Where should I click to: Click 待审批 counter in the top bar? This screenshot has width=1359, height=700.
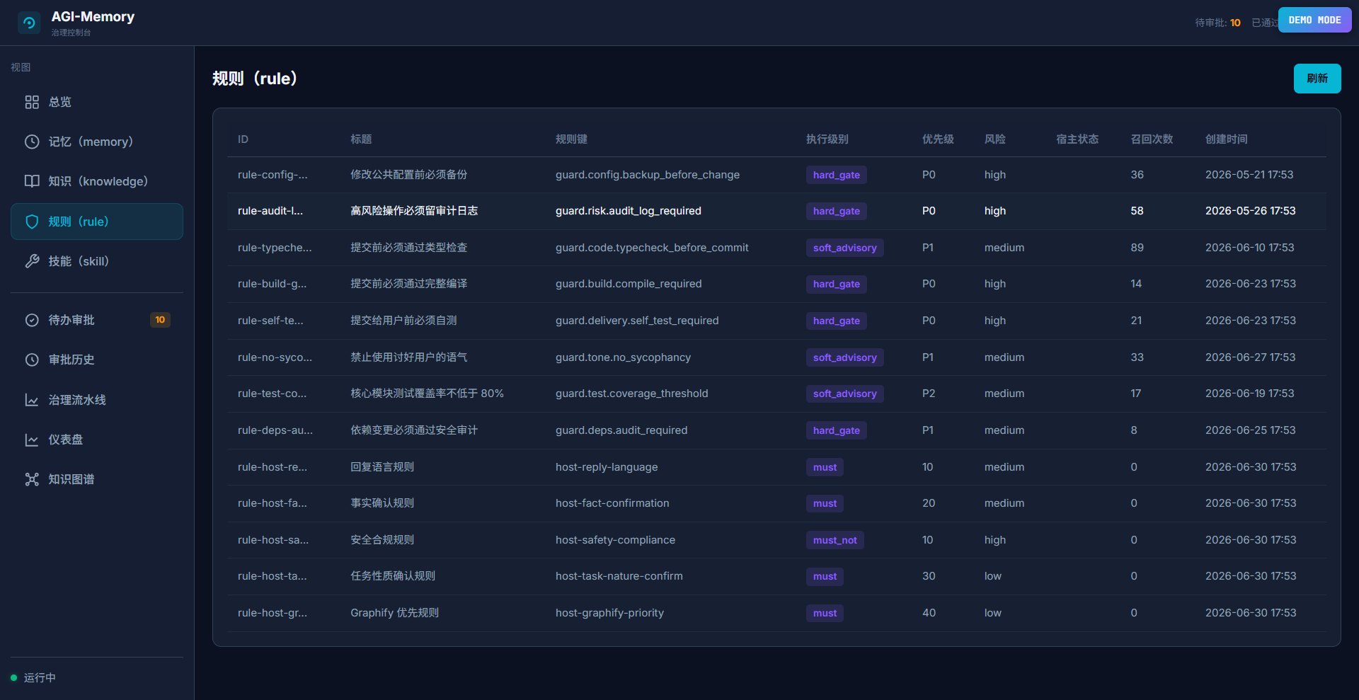pos(1217,23)
